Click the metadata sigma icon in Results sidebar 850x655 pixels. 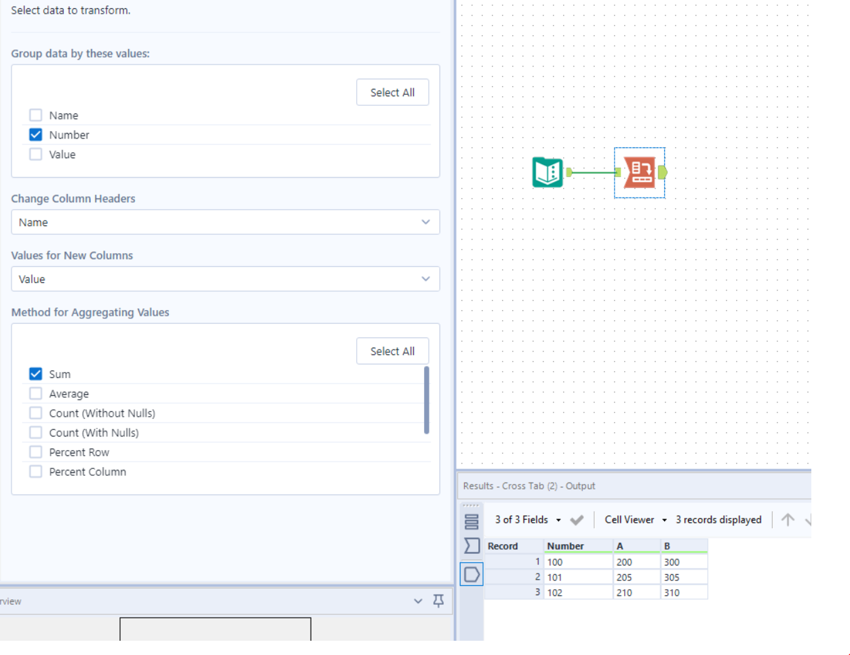pos(471,545)
